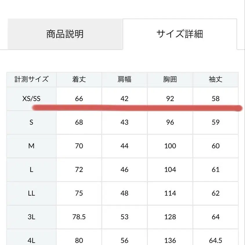Click the 48 shoulder width cell
245x245 pixels.
click(x=124, y=193)
